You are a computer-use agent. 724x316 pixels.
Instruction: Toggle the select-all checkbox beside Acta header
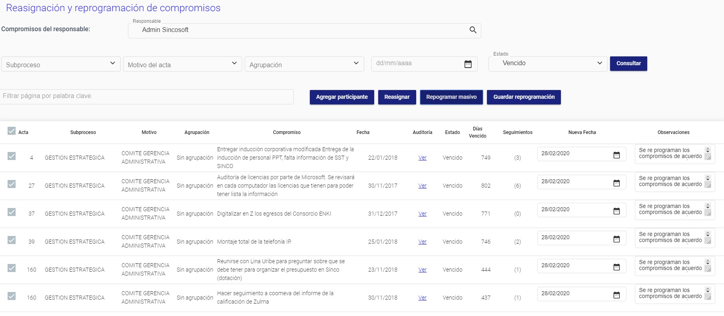[x=12, y=131]
